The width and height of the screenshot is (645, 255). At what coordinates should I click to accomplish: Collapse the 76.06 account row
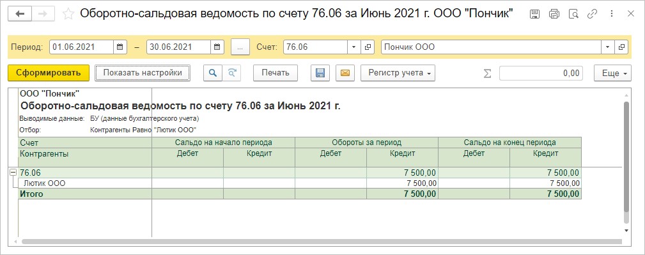[12, 173]
